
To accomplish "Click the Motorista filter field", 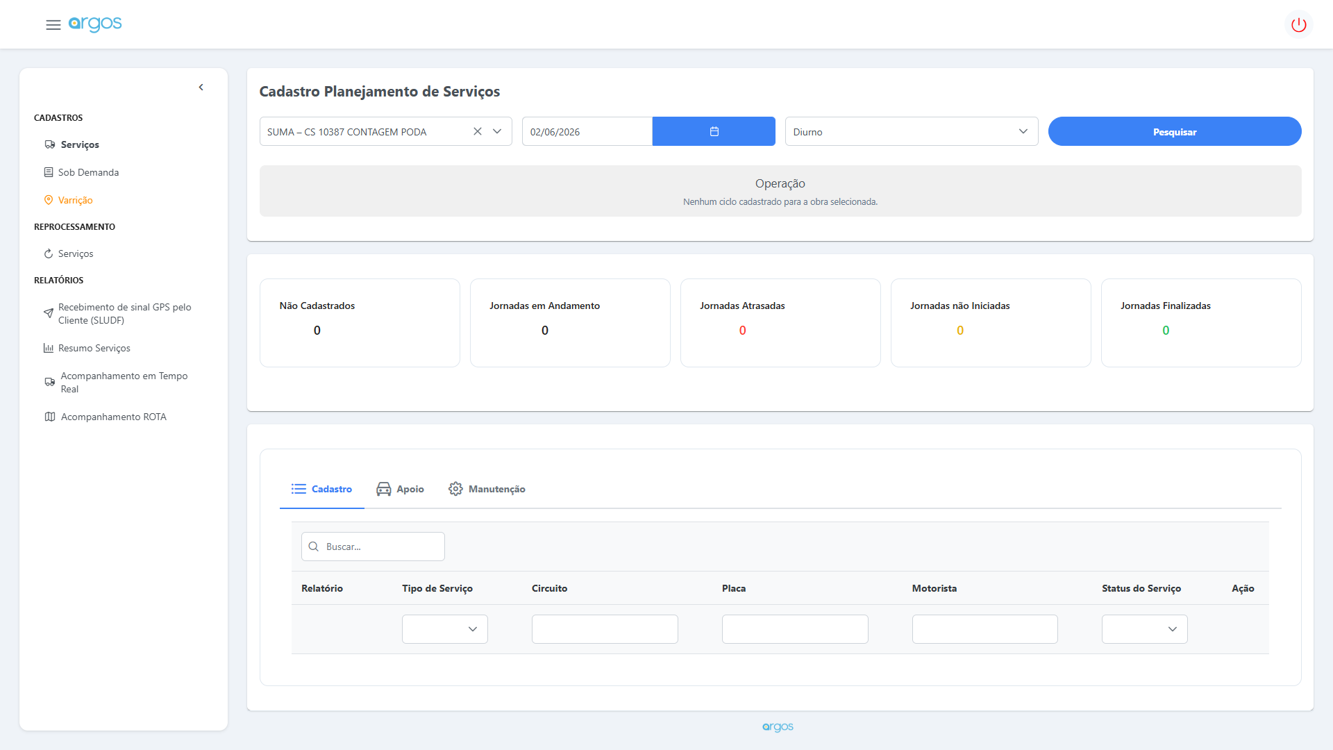I will coord(985,629).
